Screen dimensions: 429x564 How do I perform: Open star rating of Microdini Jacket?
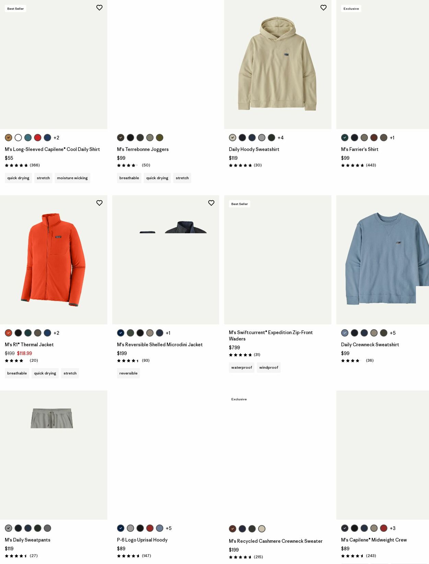click(133, 361)
